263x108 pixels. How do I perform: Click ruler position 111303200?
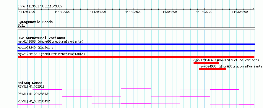[x=27, y=12]
